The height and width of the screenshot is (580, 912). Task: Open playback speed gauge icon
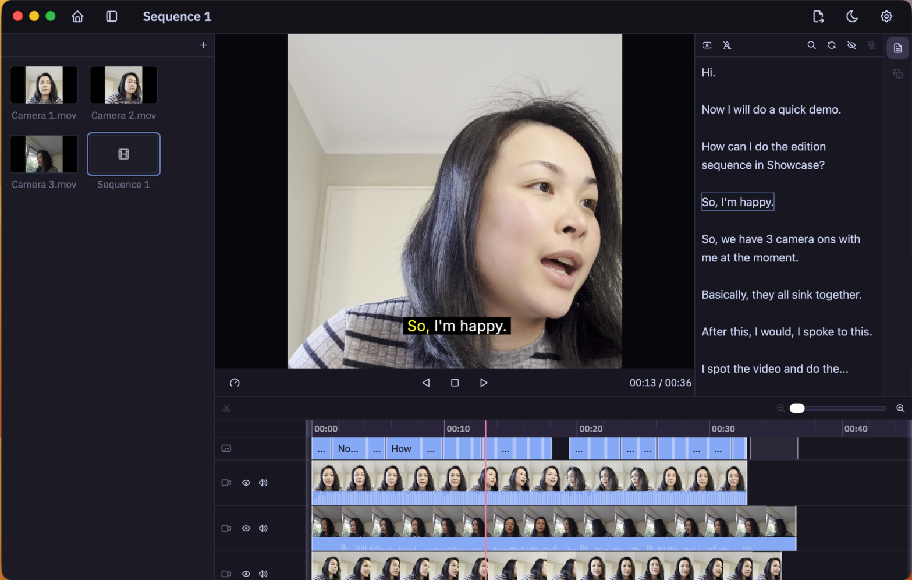235,383
